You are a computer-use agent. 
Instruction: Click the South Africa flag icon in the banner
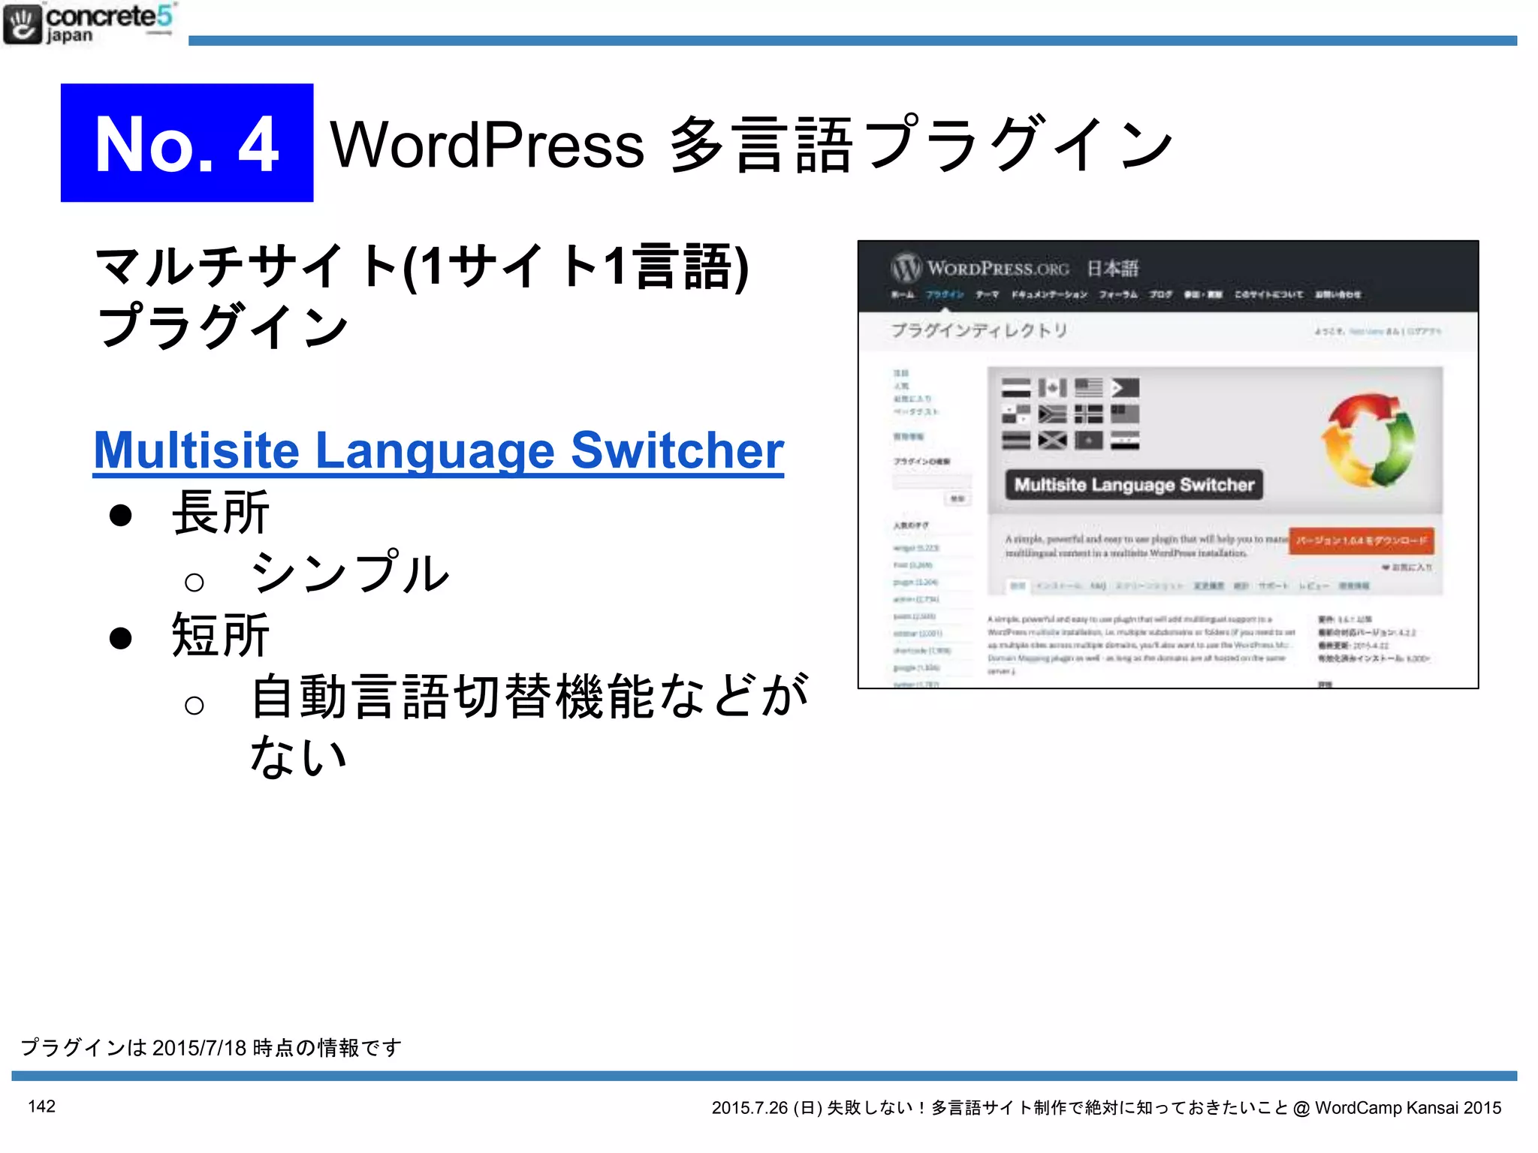coord(1053,414)
